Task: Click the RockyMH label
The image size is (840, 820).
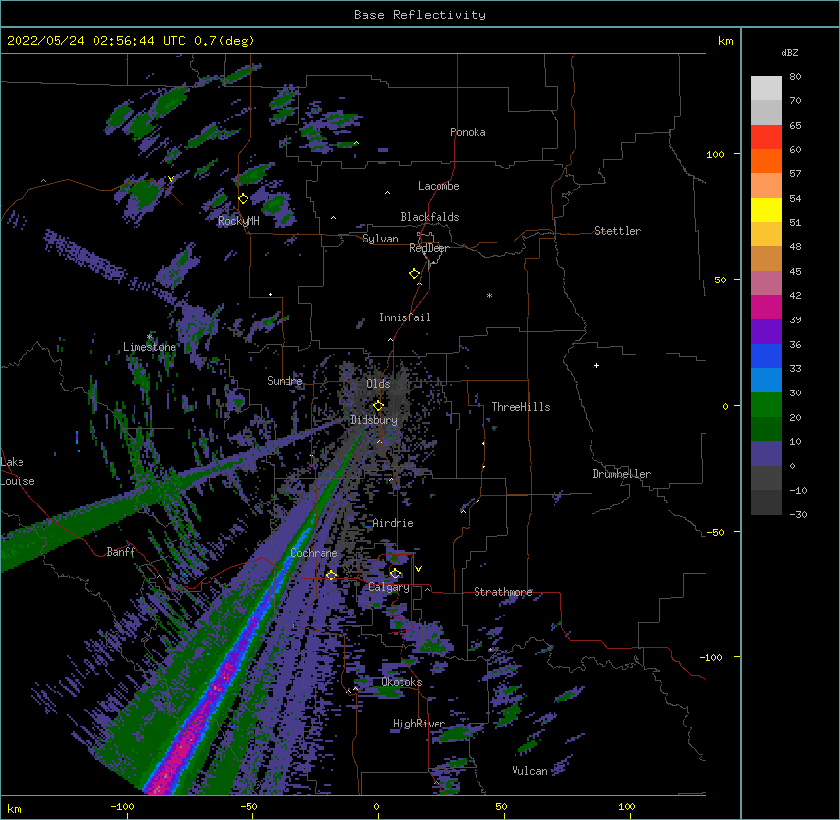Action: [239, 221]
